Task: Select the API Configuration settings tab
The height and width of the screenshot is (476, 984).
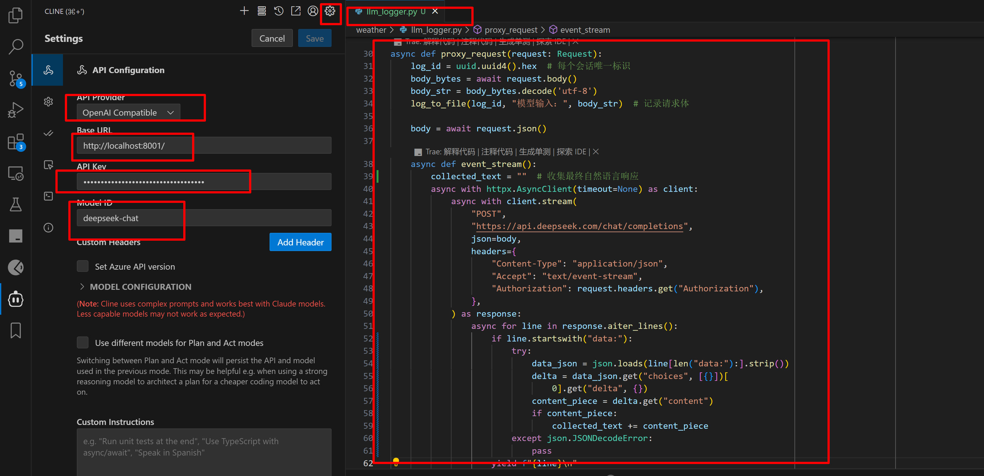Action: click(48, 70)
